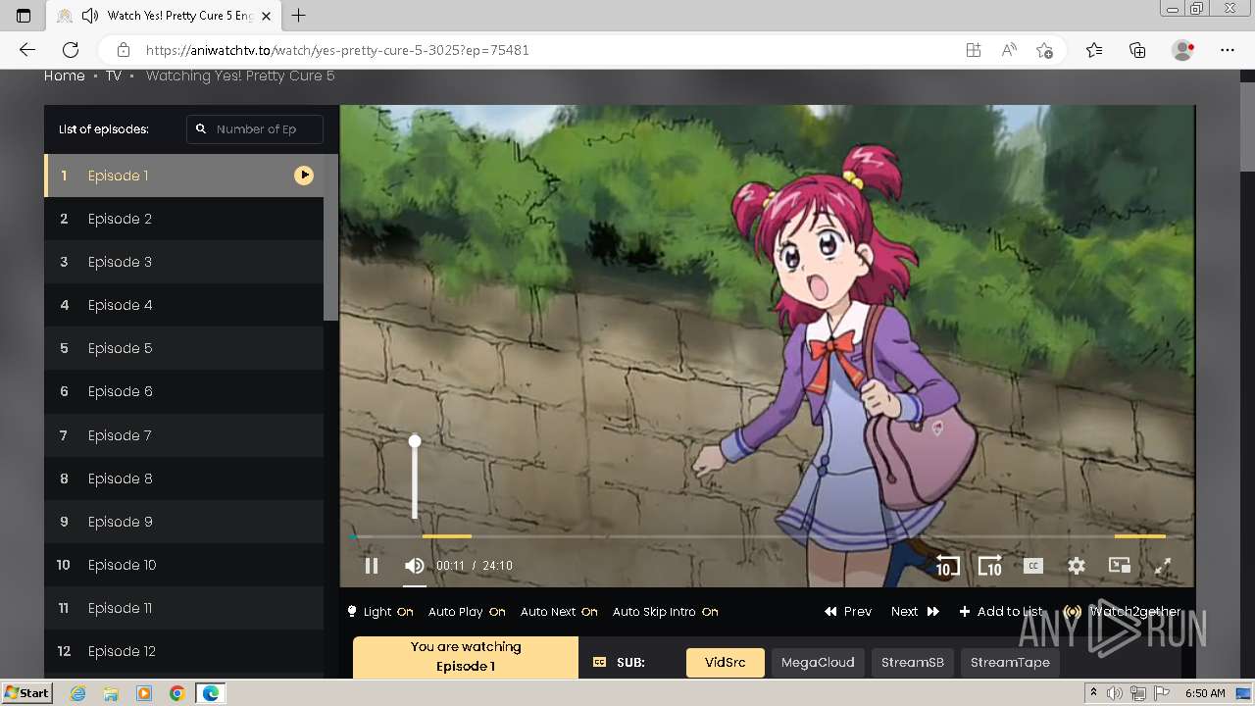
Task: Mute tab audio speaker icon
Action: click(90, 16)
